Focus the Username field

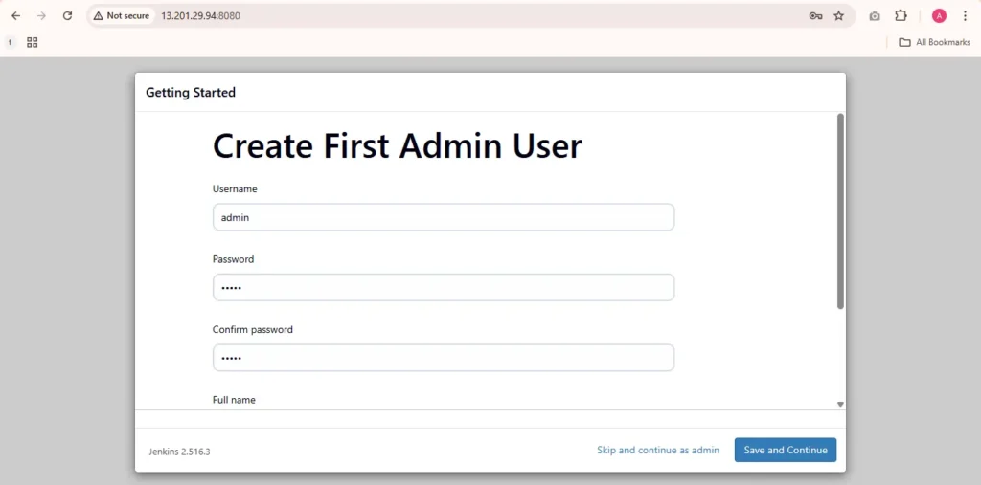pos(444,217)
